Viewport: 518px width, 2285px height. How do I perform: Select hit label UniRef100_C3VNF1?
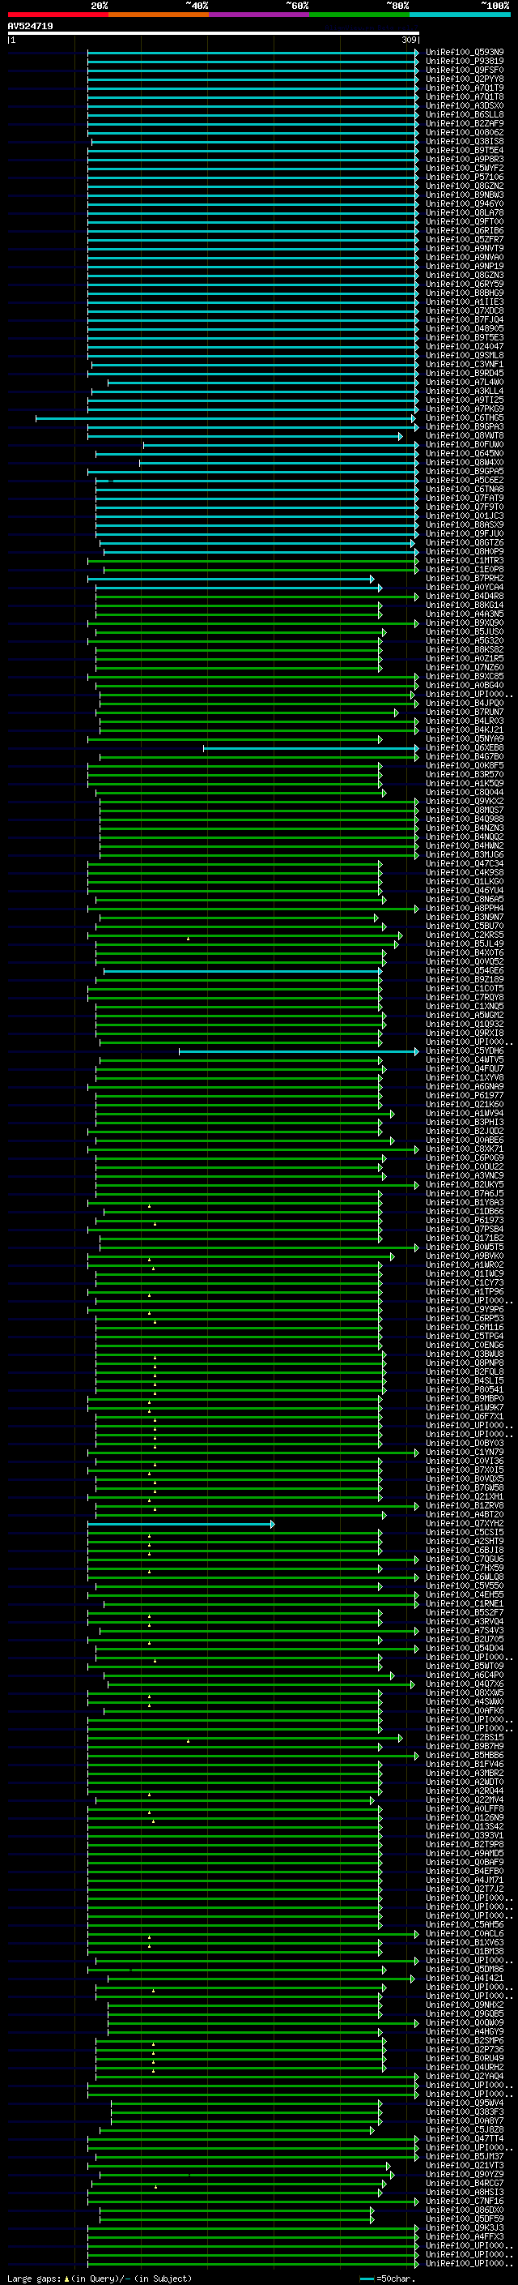[x=465, y=365]
